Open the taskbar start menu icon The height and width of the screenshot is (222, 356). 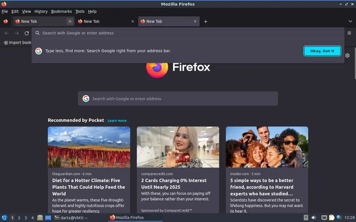(x=4, y=218)
